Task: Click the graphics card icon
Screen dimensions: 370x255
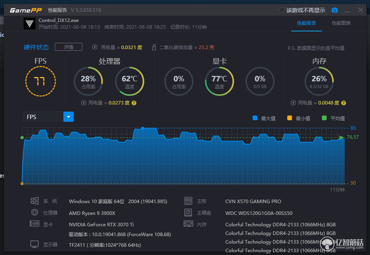Action: click(34, 224)
